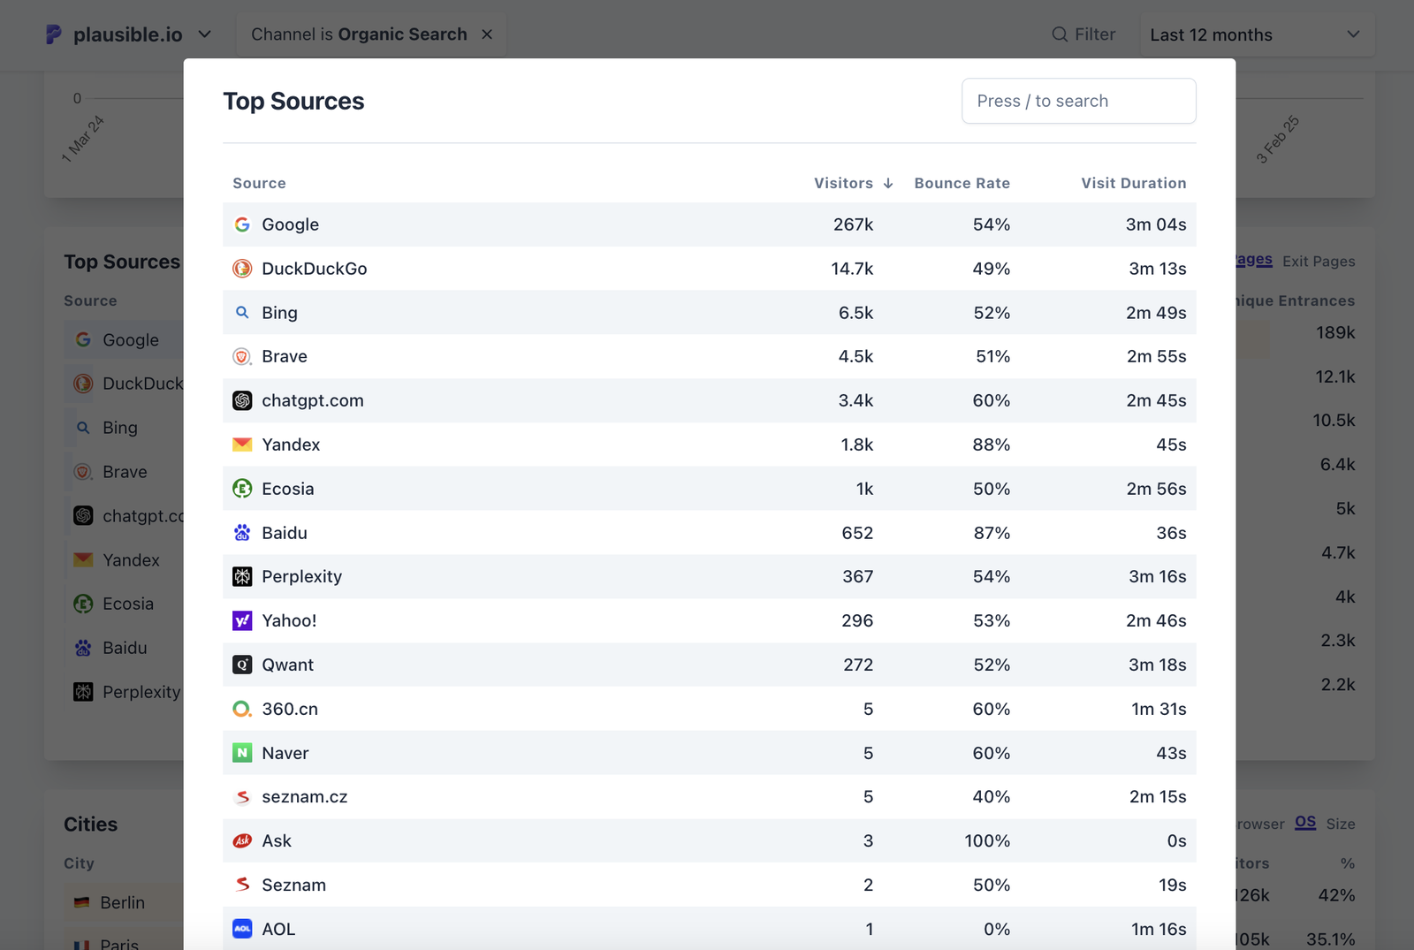Click the Baidu paw icon
Viewport: 1414px width, 950px height.
pyautogui.click(x=242, y=532)
